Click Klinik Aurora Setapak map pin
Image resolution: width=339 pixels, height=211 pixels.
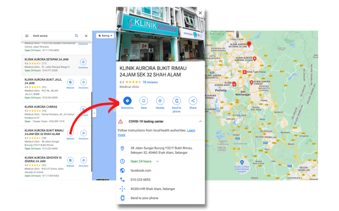249,44
